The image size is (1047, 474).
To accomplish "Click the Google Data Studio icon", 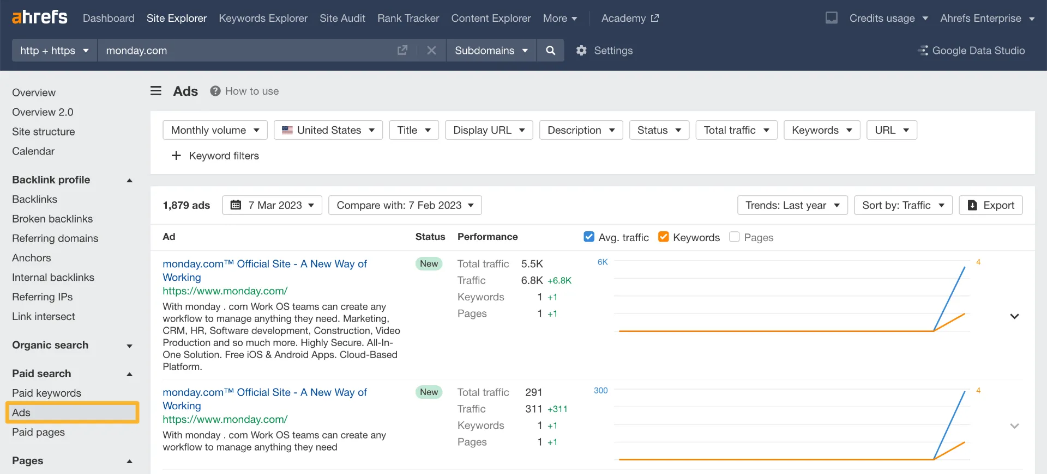I will [923, 50].
